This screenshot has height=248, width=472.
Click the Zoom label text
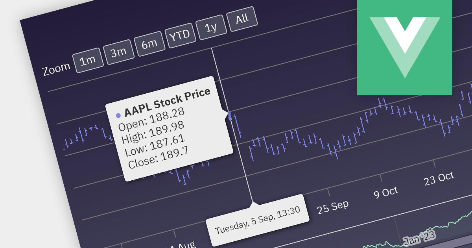(56, 69)
